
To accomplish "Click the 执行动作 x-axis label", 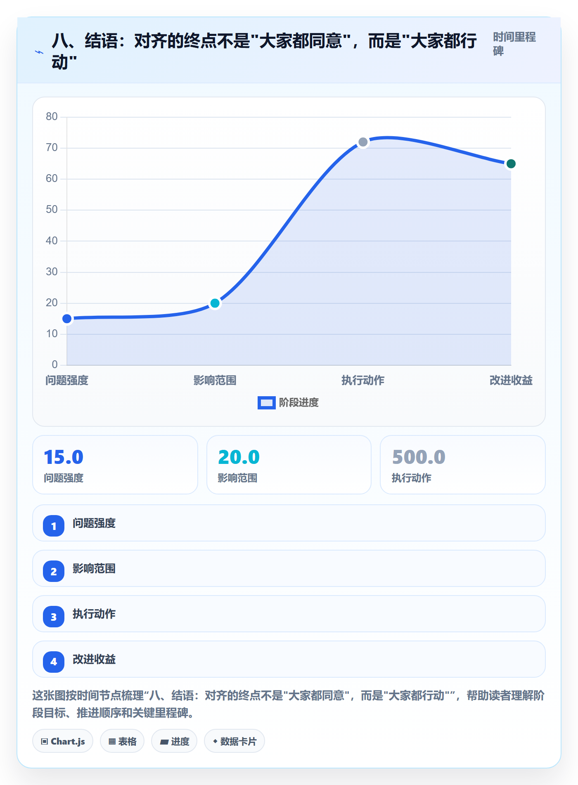I will pyautogui.click(x=363, y=381).
